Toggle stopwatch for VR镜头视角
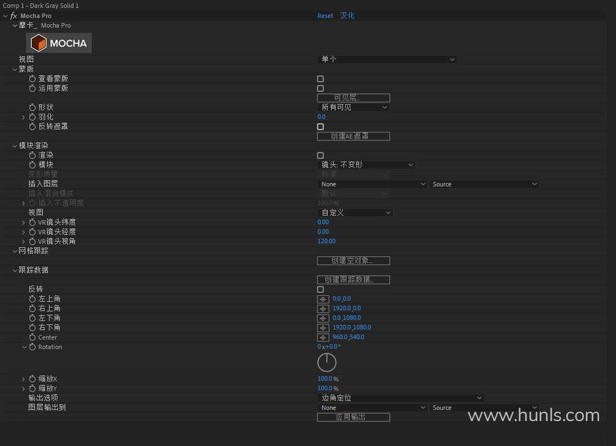The width and height of the screenshot is (616, 446). click(x=32, y=241)
